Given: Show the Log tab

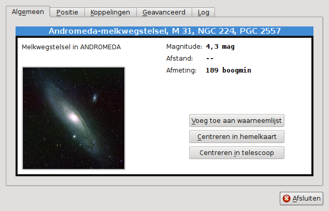Looking at the screenshot, I should click(204, 12).
